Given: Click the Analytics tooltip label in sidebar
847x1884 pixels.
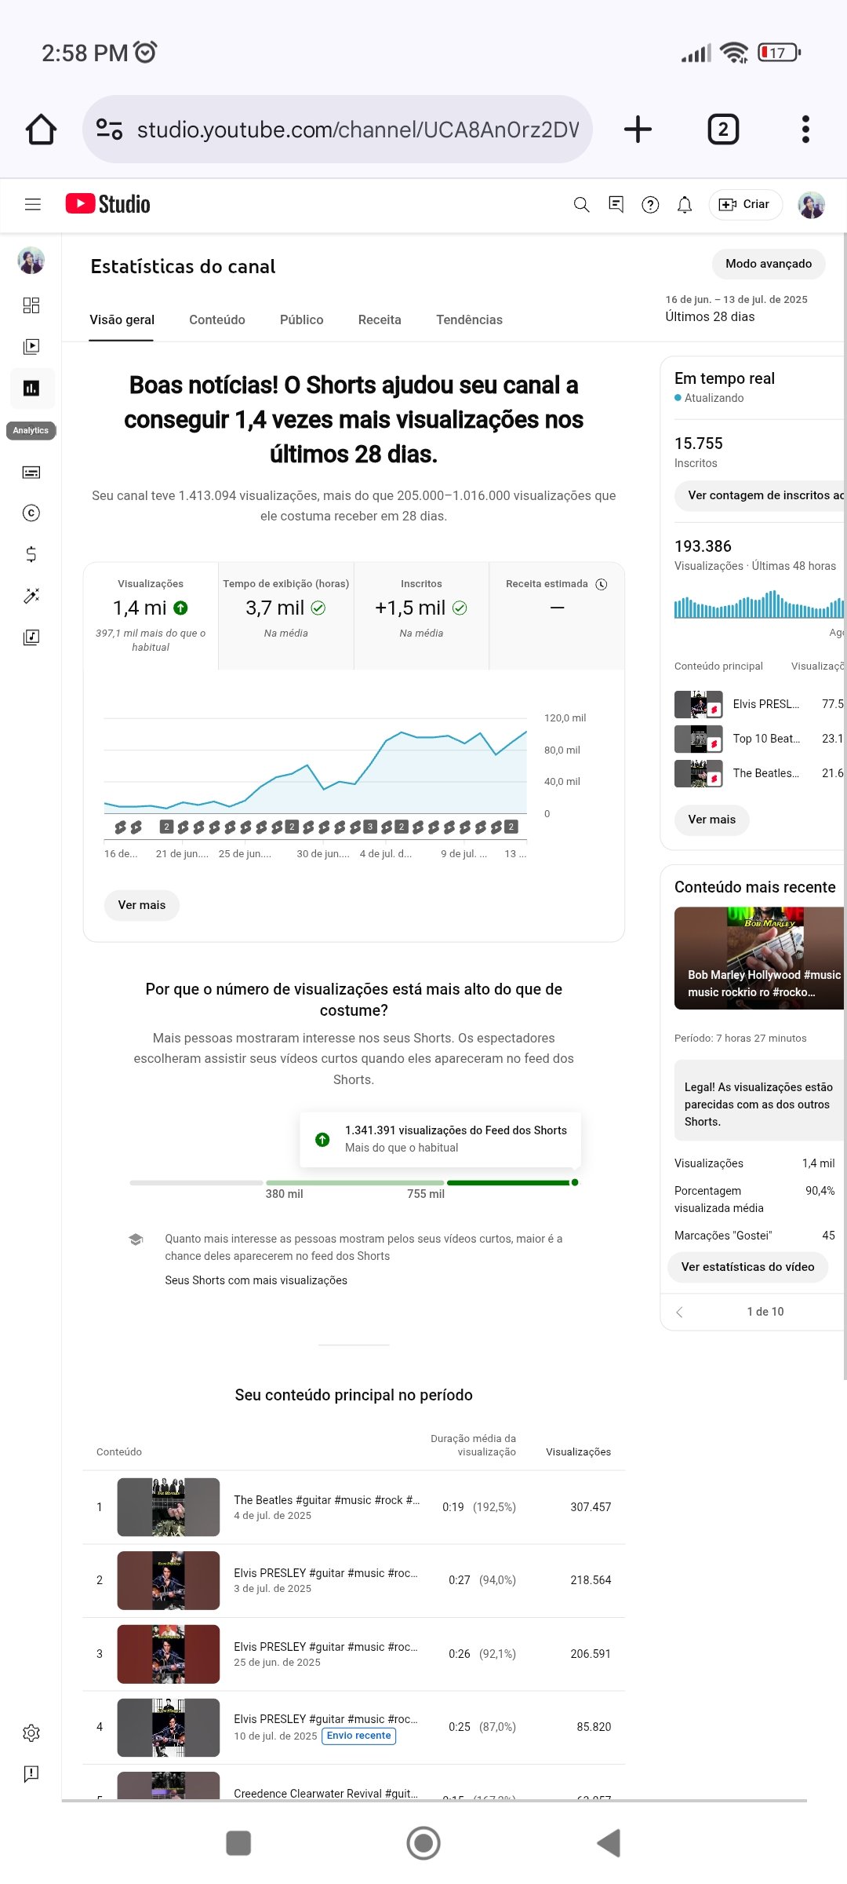Looking at the screenshot, I should pyautogui.click(x=31, y=430).
